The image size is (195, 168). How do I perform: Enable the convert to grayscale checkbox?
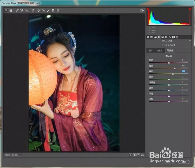pos(163,45)
